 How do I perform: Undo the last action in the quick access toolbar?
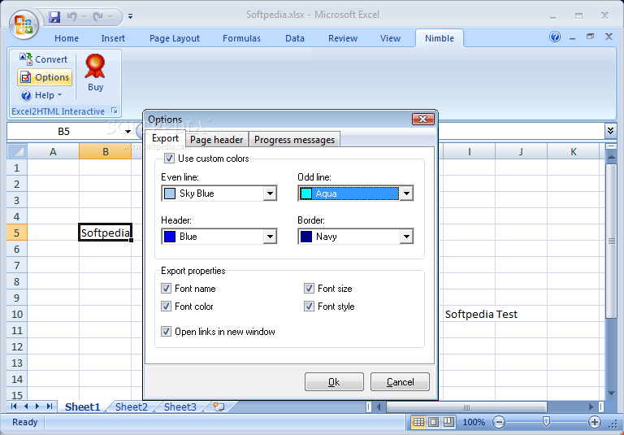[72, 17]
